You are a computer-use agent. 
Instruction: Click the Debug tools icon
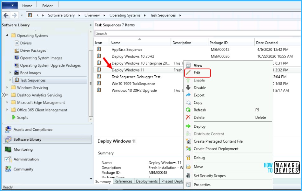pos(188,158)
